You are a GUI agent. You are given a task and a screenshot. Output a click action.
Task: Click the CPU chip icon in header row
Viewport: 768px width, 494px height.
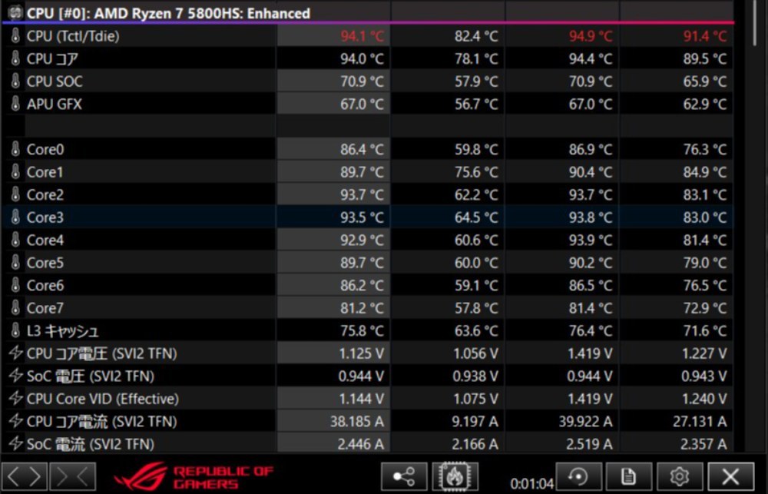[x=15, y=12]
